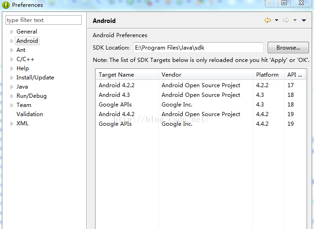The height and width of the screenshot is (229, 314).
Task: Click the Browse... button
Action: [288, 47]
